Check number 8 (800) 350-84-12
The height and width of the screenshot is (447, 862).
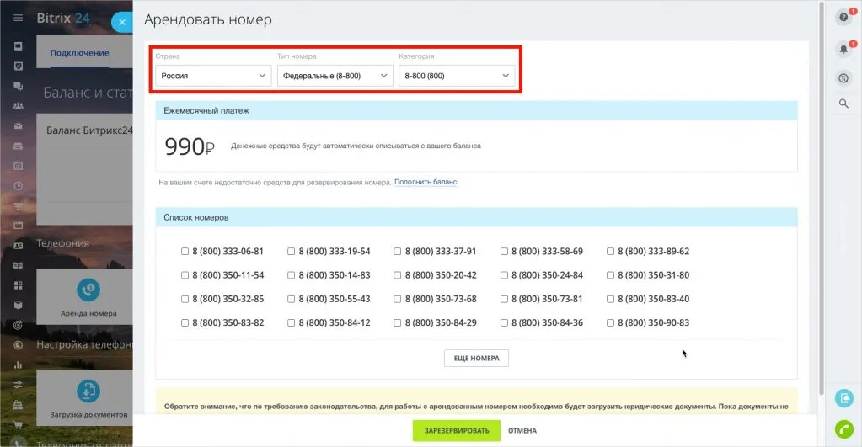291,323
